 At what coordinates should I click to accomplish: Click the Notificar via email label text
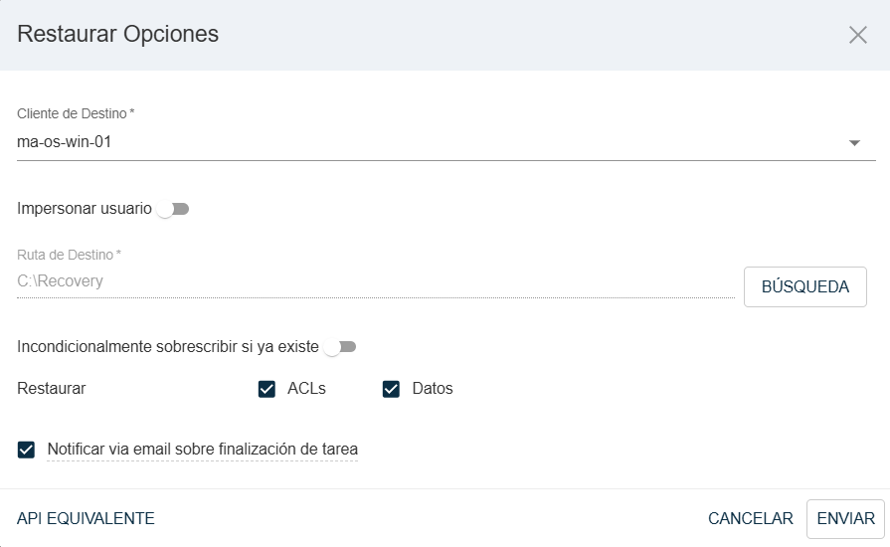203,450
